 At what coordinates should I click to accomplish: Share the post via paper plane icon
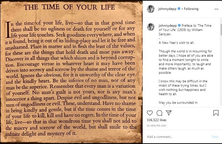[169, 113]
